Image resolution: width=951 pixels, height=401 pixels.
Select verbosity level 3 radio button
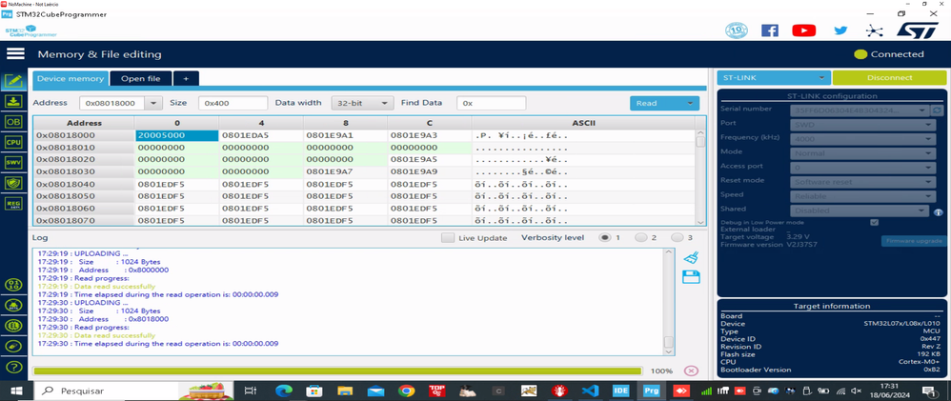pos(677,238)
